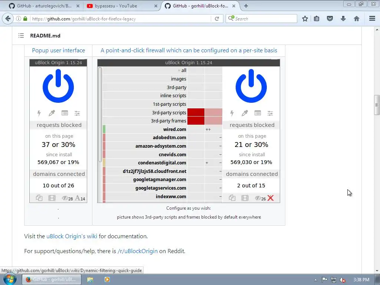Click the Search box in the toolbar
This screenshot has width=380, height=285.
[x=261, y=19]
